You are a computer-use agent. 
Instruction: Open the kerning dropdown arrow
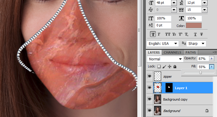click(x=174, y=10)
